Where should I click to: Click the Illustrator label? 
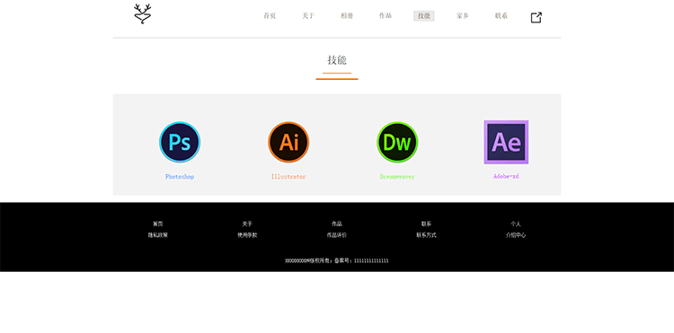coord(288,177)
